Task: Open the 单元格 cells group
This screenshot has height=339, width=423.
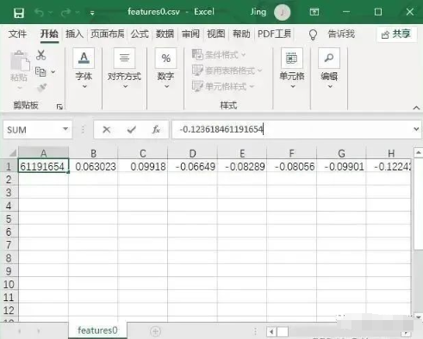Action: 292,68
